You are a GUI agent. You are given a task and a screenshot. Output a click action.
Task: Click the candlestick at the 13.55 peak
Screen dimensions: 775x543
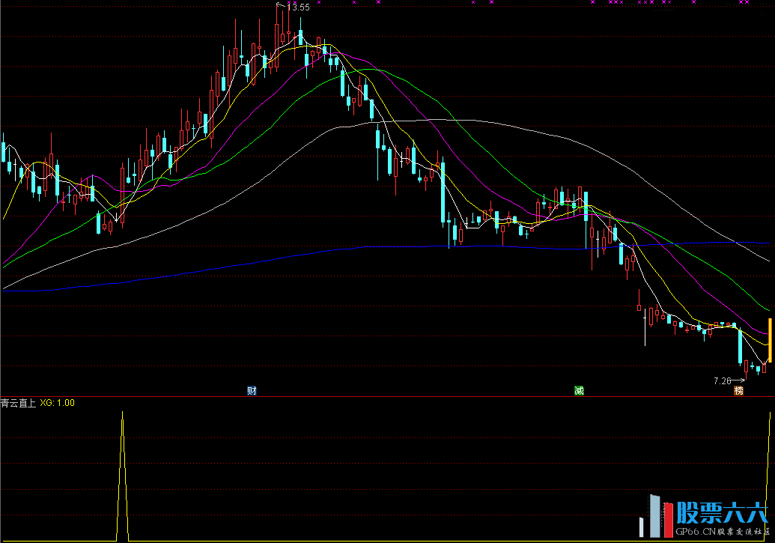tap(277, 34)
